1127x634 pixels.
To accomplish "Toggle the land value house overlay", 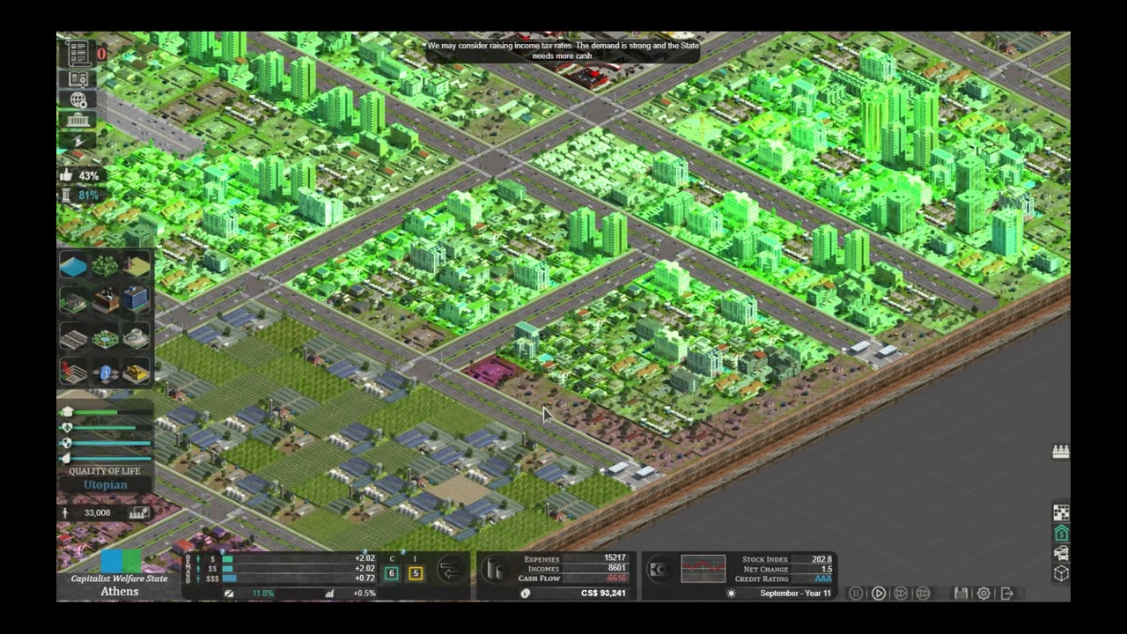I will pyautogui.click(x=1061, y=534).
